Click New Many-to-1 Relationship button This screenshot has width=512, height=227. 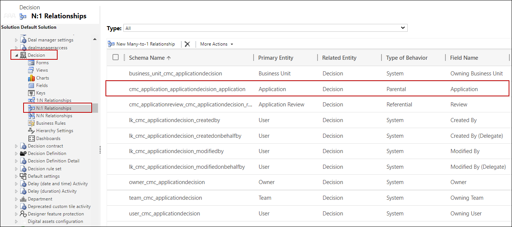[141, 44]
